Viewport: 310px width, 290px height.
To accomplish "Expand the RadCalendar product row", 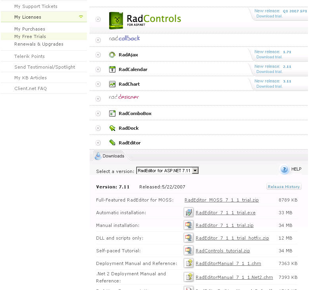I will coord(98,69).
